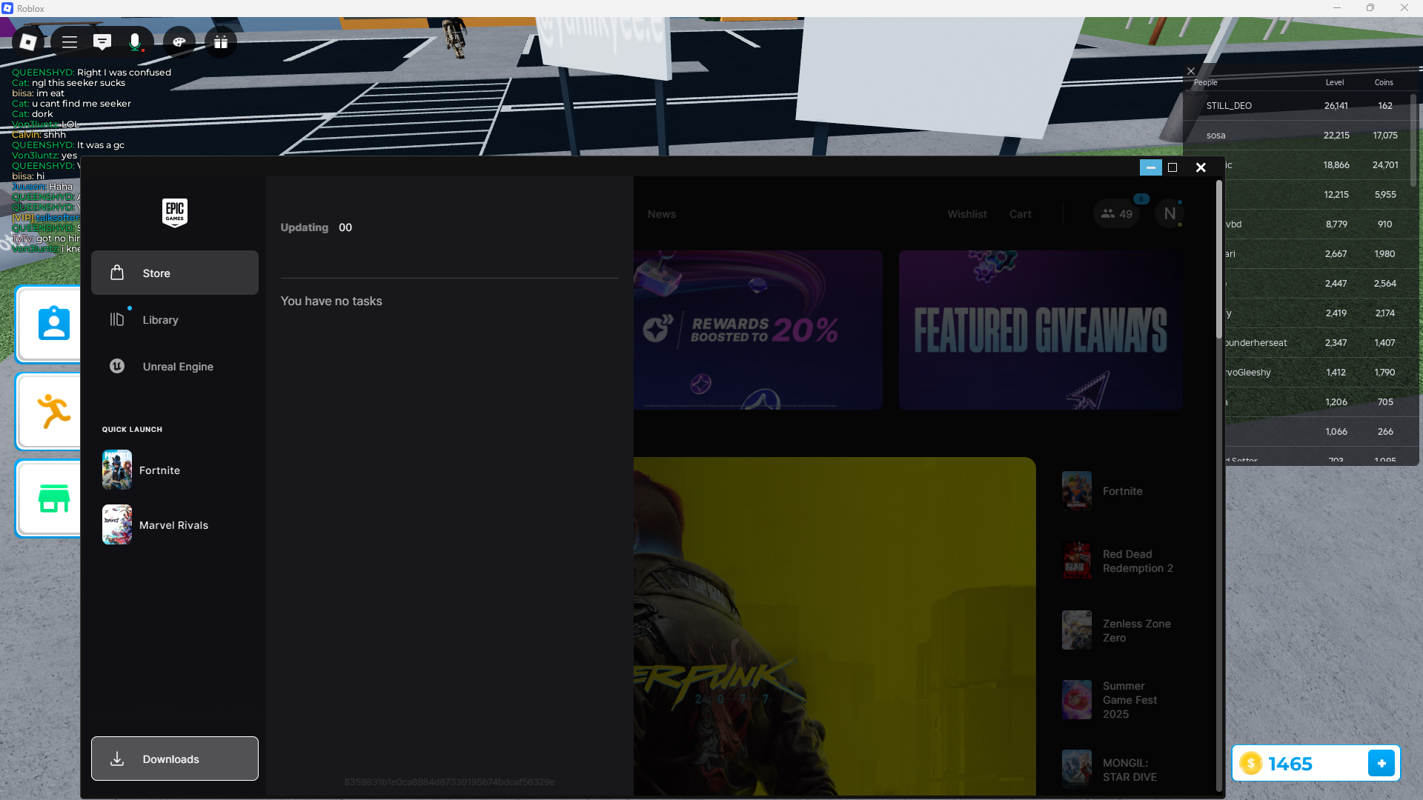Screen dimensions: 1423x800
Task: Open the Cart link
Action: tap(1021, 214)
